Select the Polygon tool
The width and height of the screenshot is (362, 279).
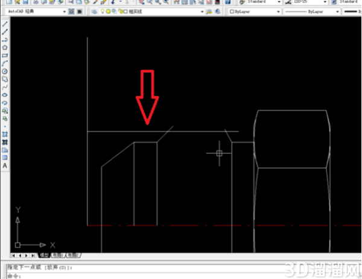[x=5, y=48]
